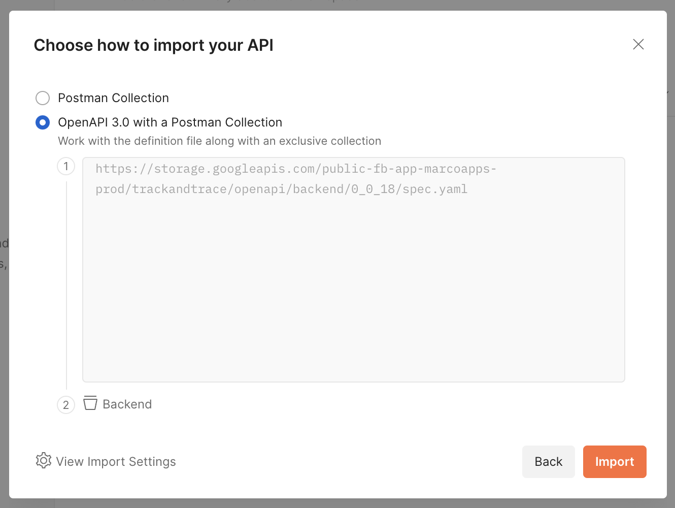Click the gear icon next to View Import Settings
The width and height of the screenshot is (675, 508).
44,461
